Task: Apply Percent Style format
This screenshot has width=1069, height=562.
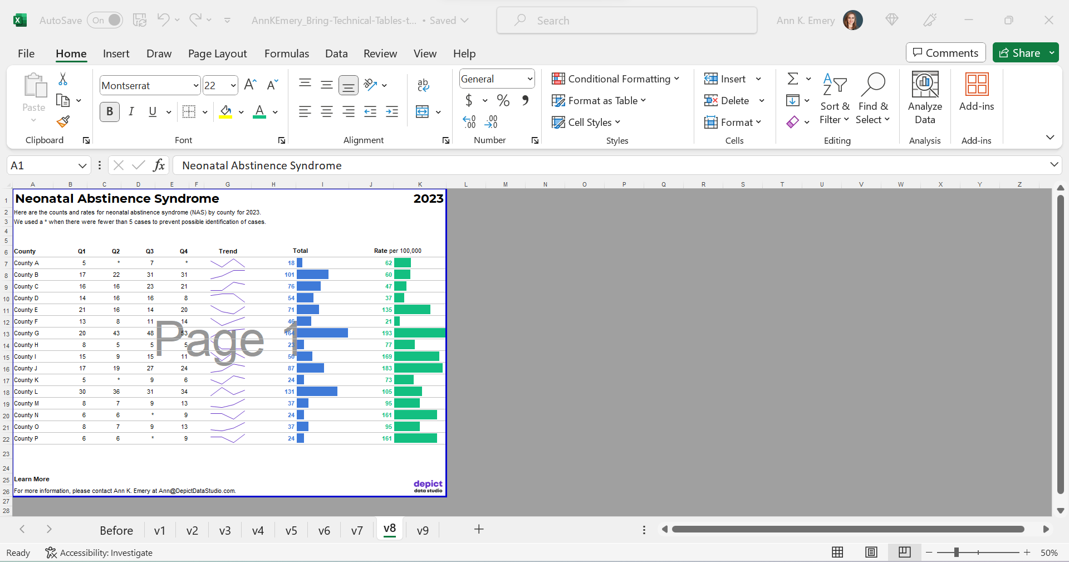Action: 503,100
